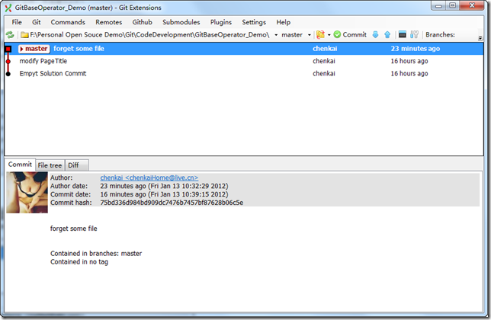Open the Commands menu
Image resolution: width=491 pixels, height=320 pixels.
68,22
